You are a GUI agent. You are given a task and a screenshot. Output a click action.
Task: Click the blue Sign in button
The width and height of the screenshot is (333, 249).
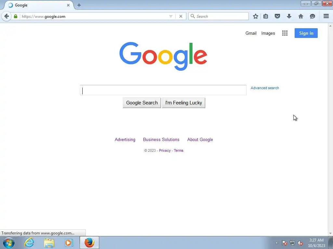(306, 33)
